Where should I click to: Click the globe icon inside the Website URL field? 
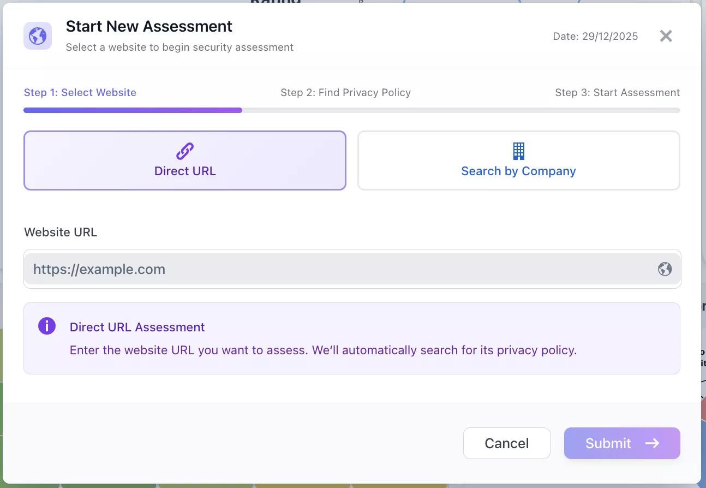coord(664,269)
